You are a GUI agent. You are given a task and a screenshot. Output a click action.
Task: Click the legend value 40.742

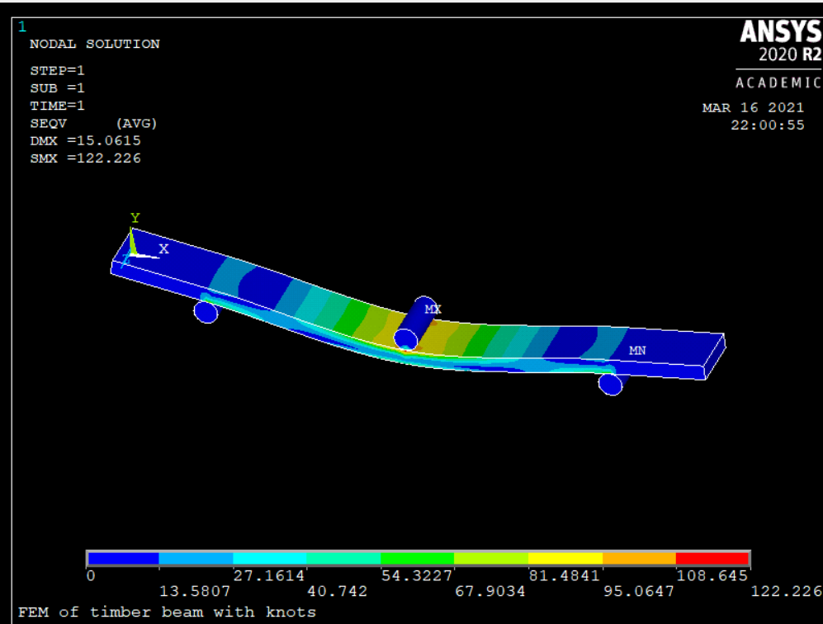coord(338,592)
